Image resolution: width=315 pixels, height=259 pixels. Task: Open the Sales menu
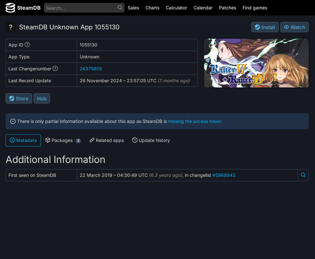(x=133, y=8)
